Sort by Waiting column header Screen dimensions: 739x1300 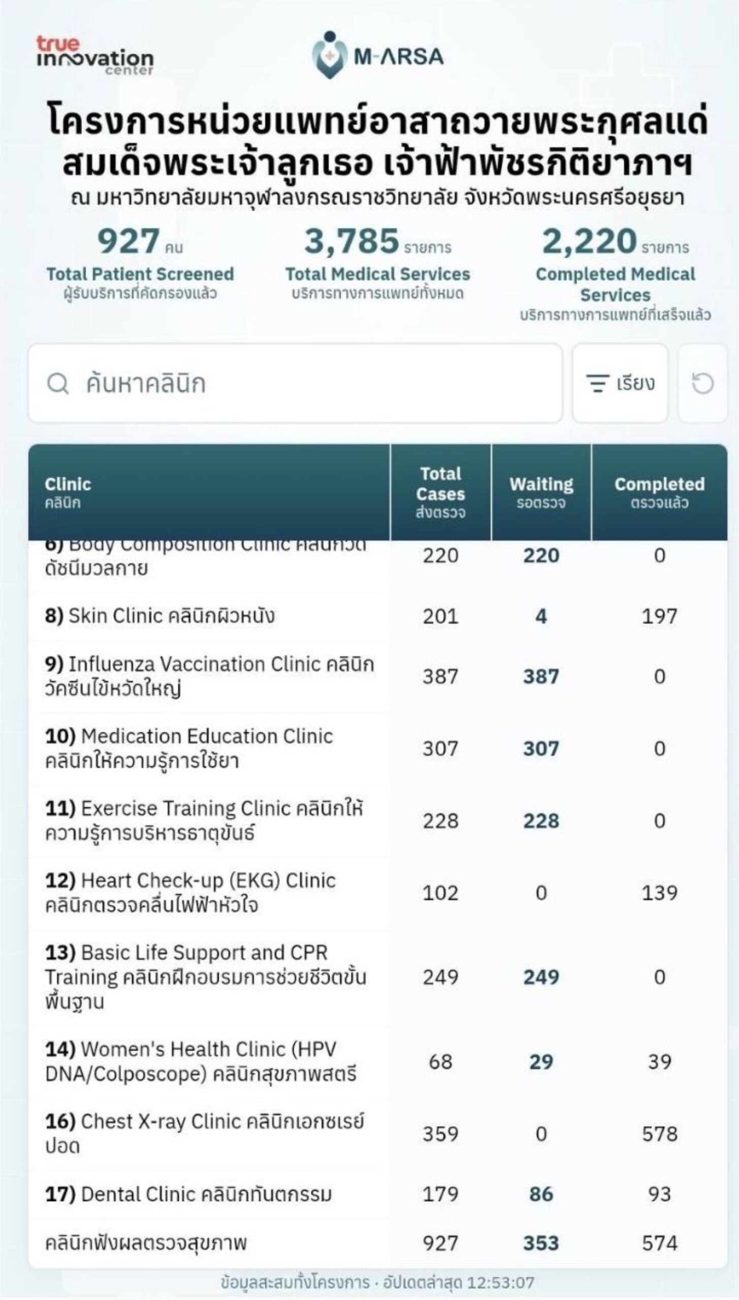pyautogui.click(x=541, y=492)
